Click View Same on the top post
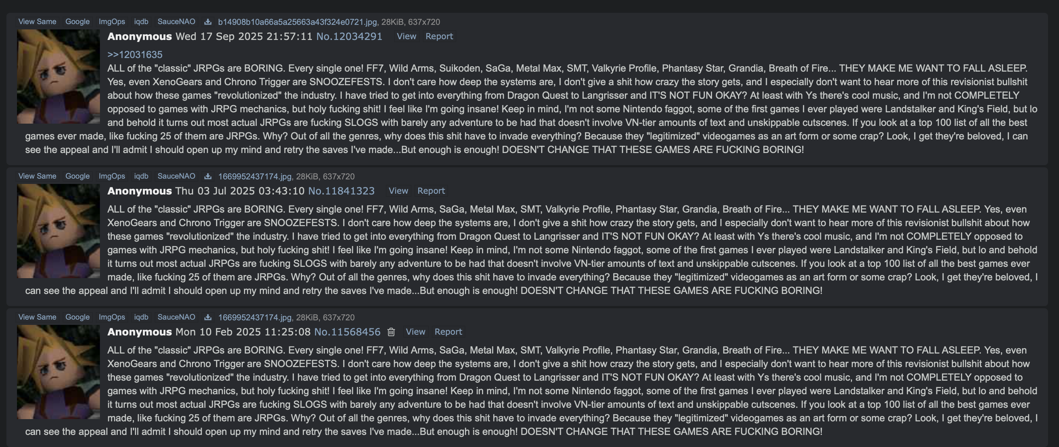The height and width of the screenshot is (447, 1059). click(x=37, y=22)
